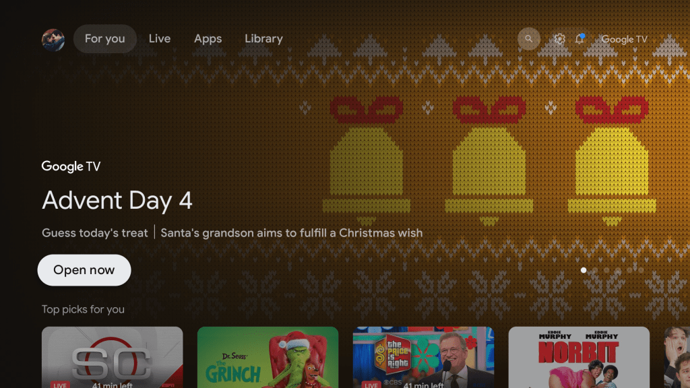The image size is (690, 388).
Task: Click the Google TV logo above Advent Day 4
Action: 71,166
